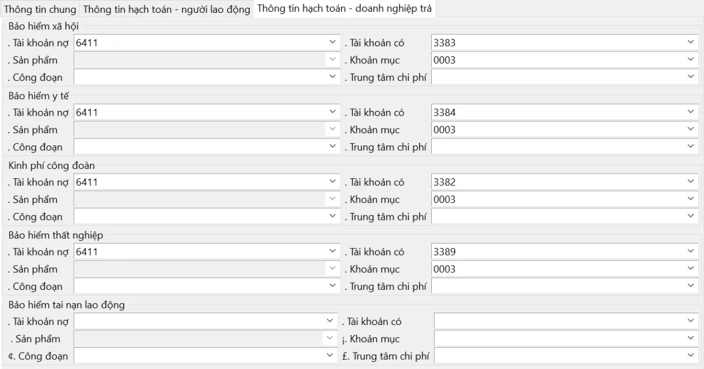Image resolution: width=704 pixels, height=369 pixels.
Task: Expand the Tài khoản có list for Bảo hiểm xã hội
Action: [x=691, y=42]
